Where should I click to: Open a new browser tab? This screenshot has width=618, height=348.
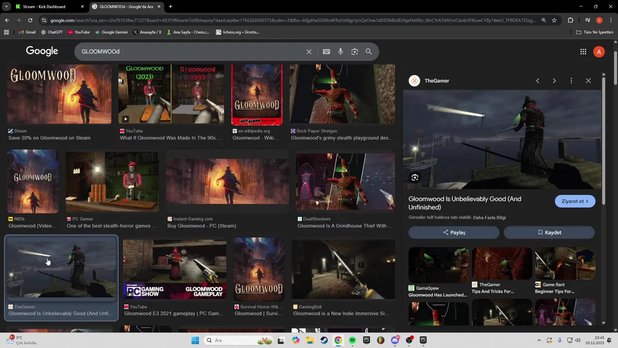coord(170,7)
